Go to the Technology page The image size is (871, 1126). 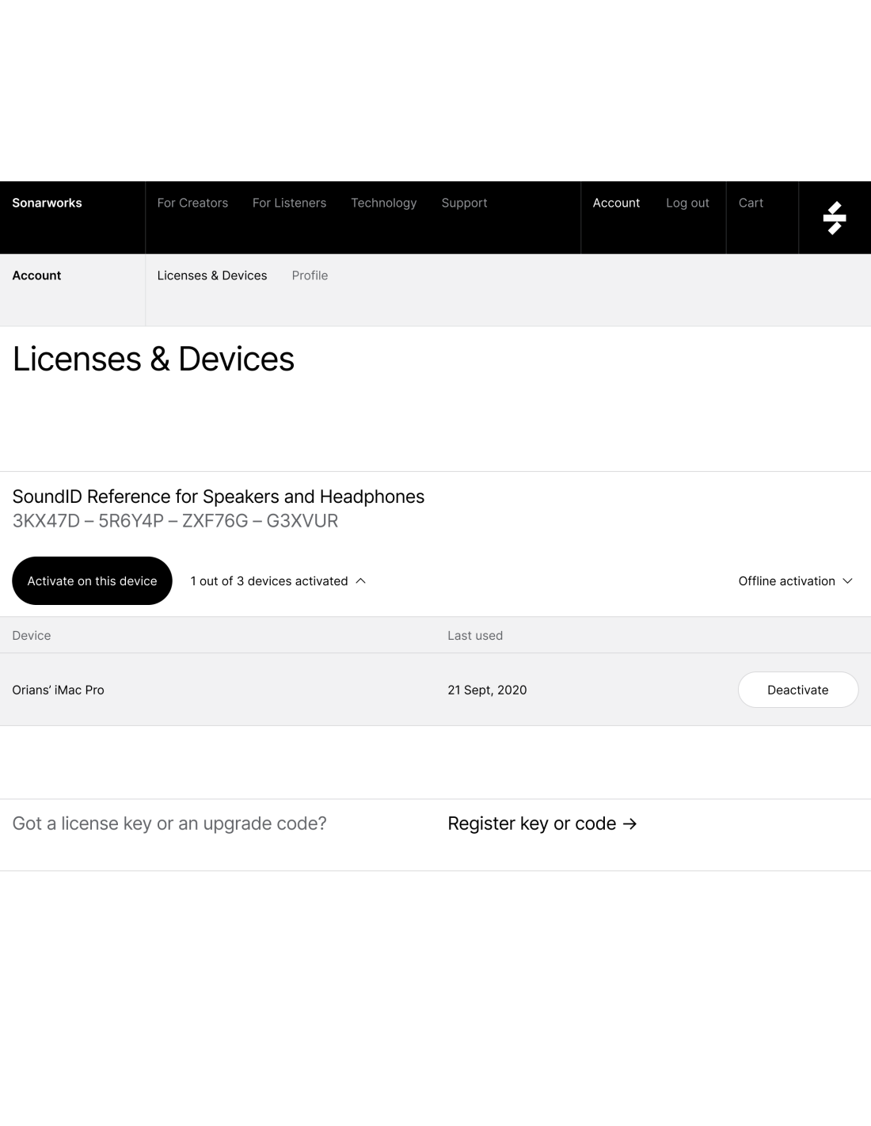click(383, 203)
